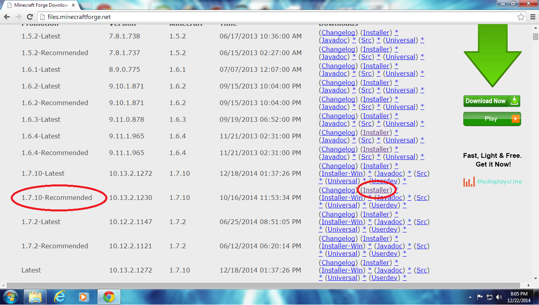The width and height of the screenshot is (539, 305).
Task: Select the Minecraft Forge Downloads tab
Action: click(41, 6)
